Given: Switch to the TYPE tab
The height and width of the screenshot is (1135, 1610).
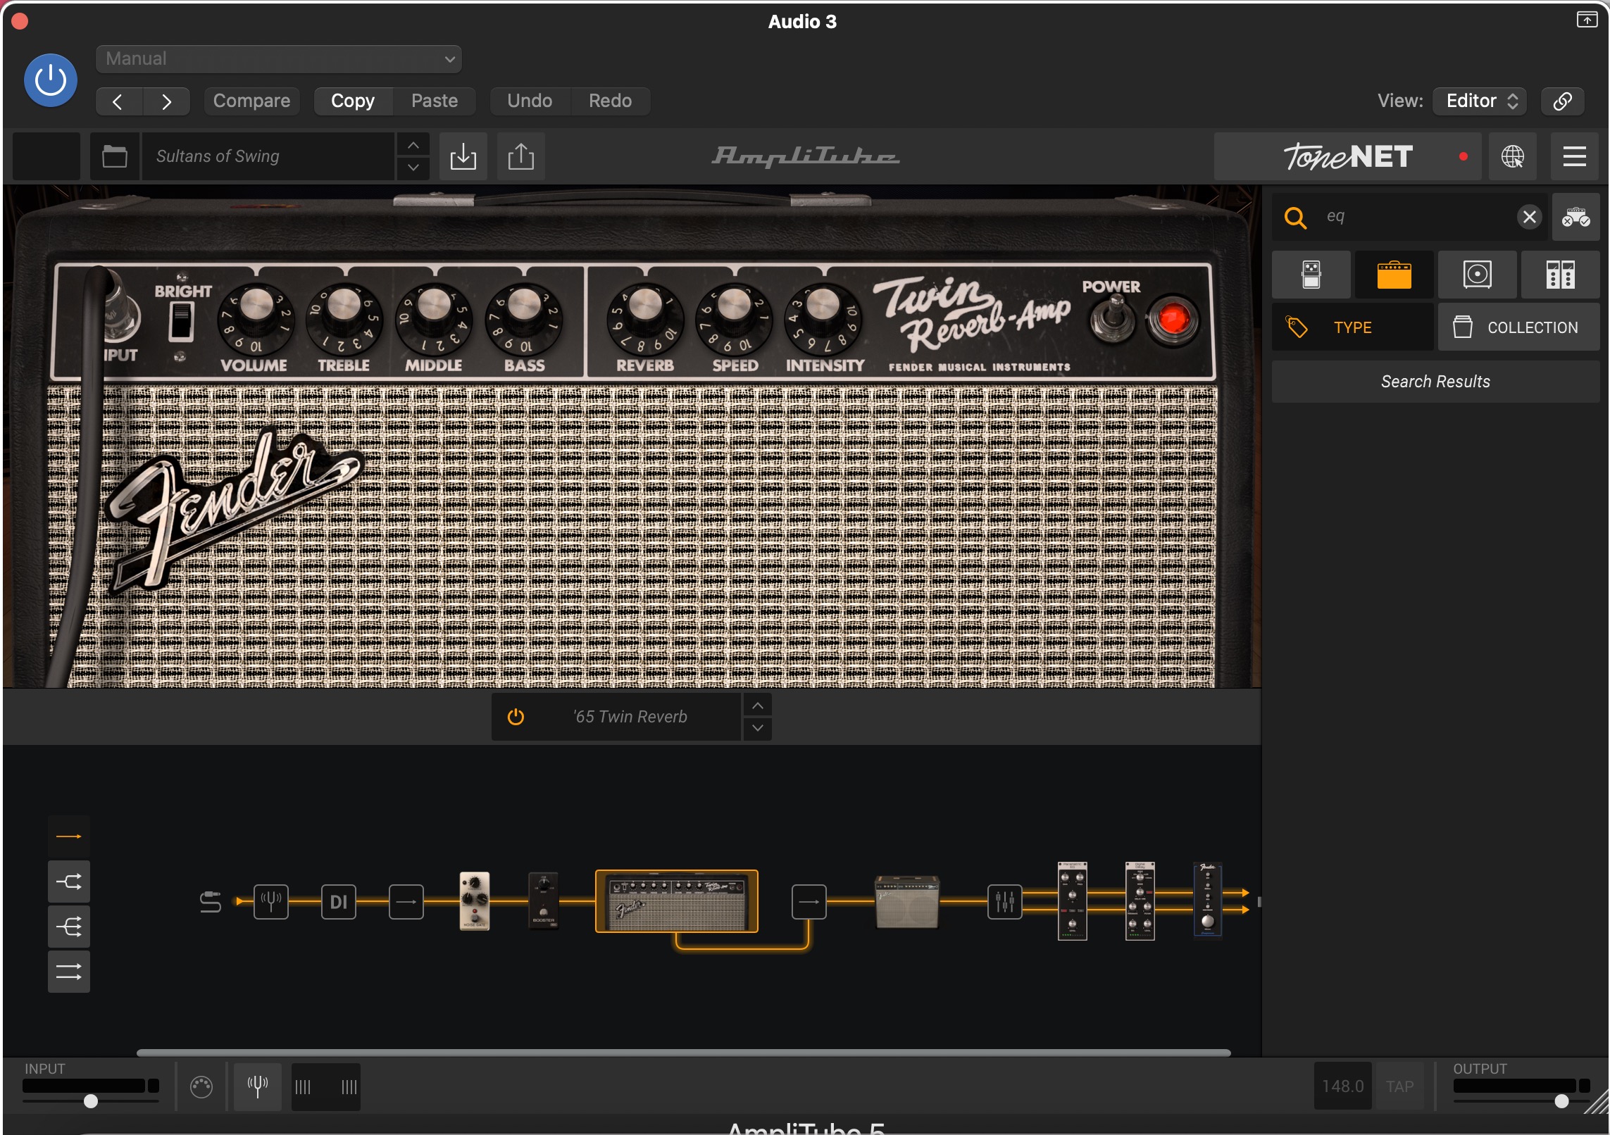Looking at the screenshot, I should pyautogui.click(x=1352, y=327).
